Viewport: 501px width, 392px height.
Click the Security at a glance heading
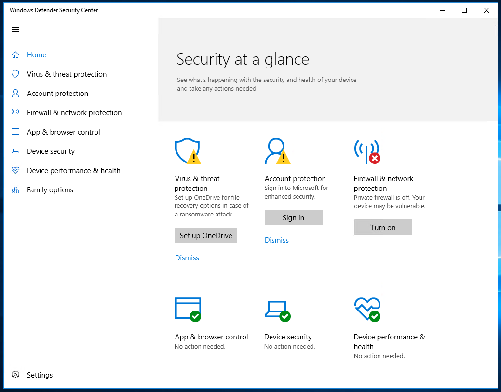(243, 59)
